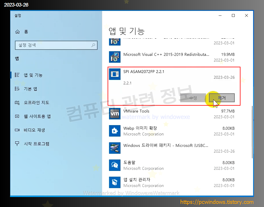The width and height of the screenshot is (264, 207).
Task: Click the 앱 설치 관리자 box icon
Action: pos(115,182)
